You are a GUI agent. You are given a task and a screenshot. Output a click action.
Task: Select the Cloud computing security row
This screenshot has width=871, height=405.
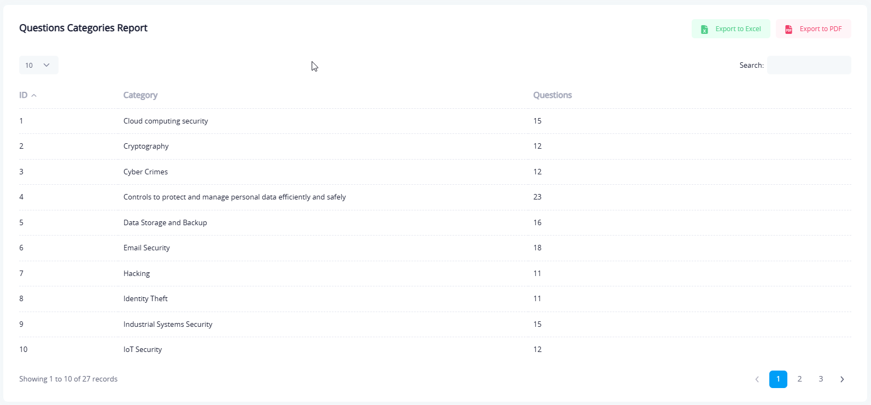(166, 121)
